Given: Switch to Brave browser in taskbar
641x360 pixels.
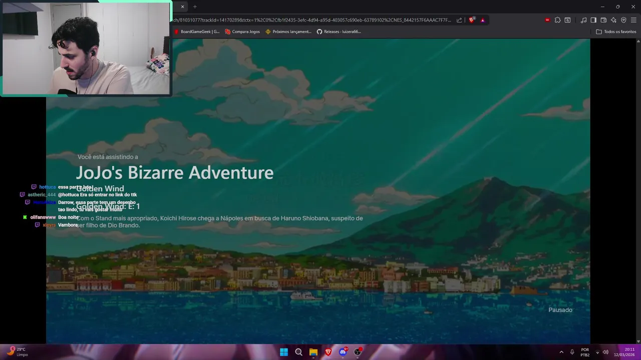Looking at the screenshot, I should pyautogui.click(x=328, y=352).
